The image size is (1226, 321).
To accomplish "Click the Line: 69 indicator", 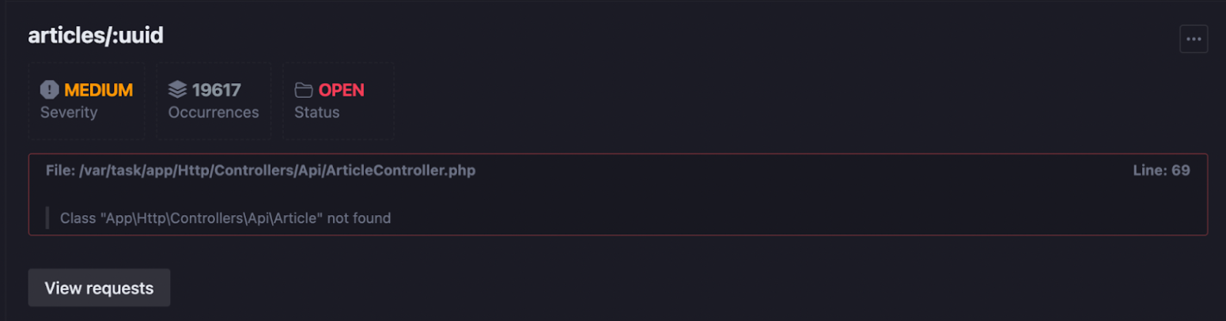I will tap(1161, 170).
